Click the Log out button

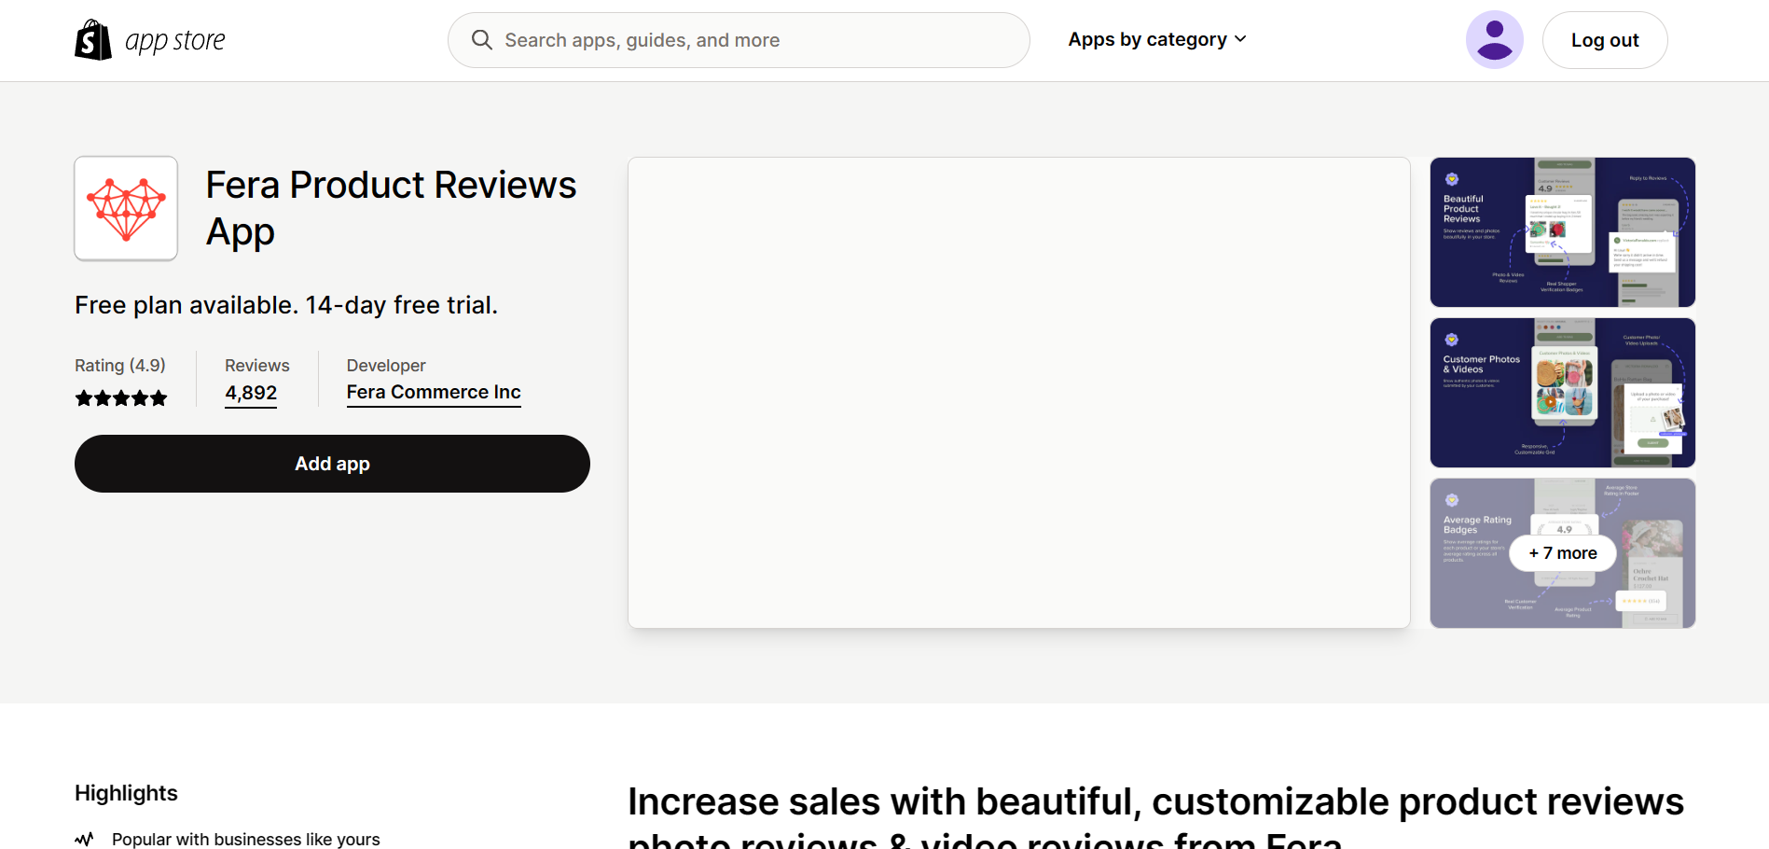(1605, 40)
